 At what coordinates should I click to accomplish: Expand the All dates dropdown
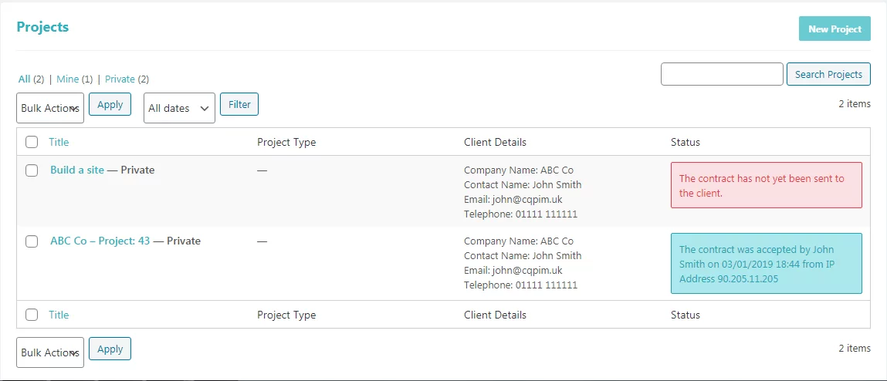pyautogui.click(x=179, y=108)
